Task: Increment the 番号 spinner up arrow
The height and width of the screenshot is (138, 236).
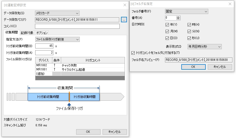Action: click(178, 17)
